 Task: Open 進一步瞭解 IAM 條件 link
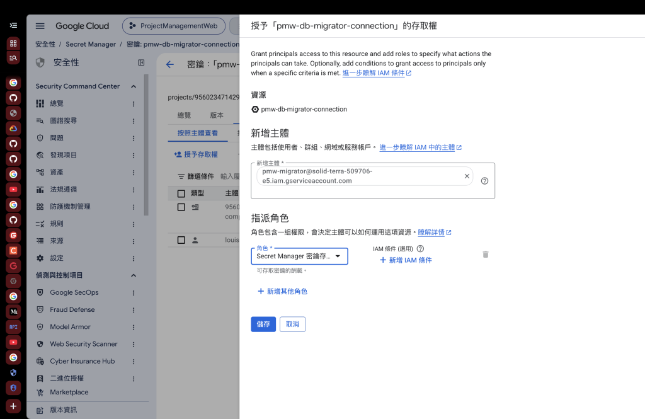click(377, 73)
